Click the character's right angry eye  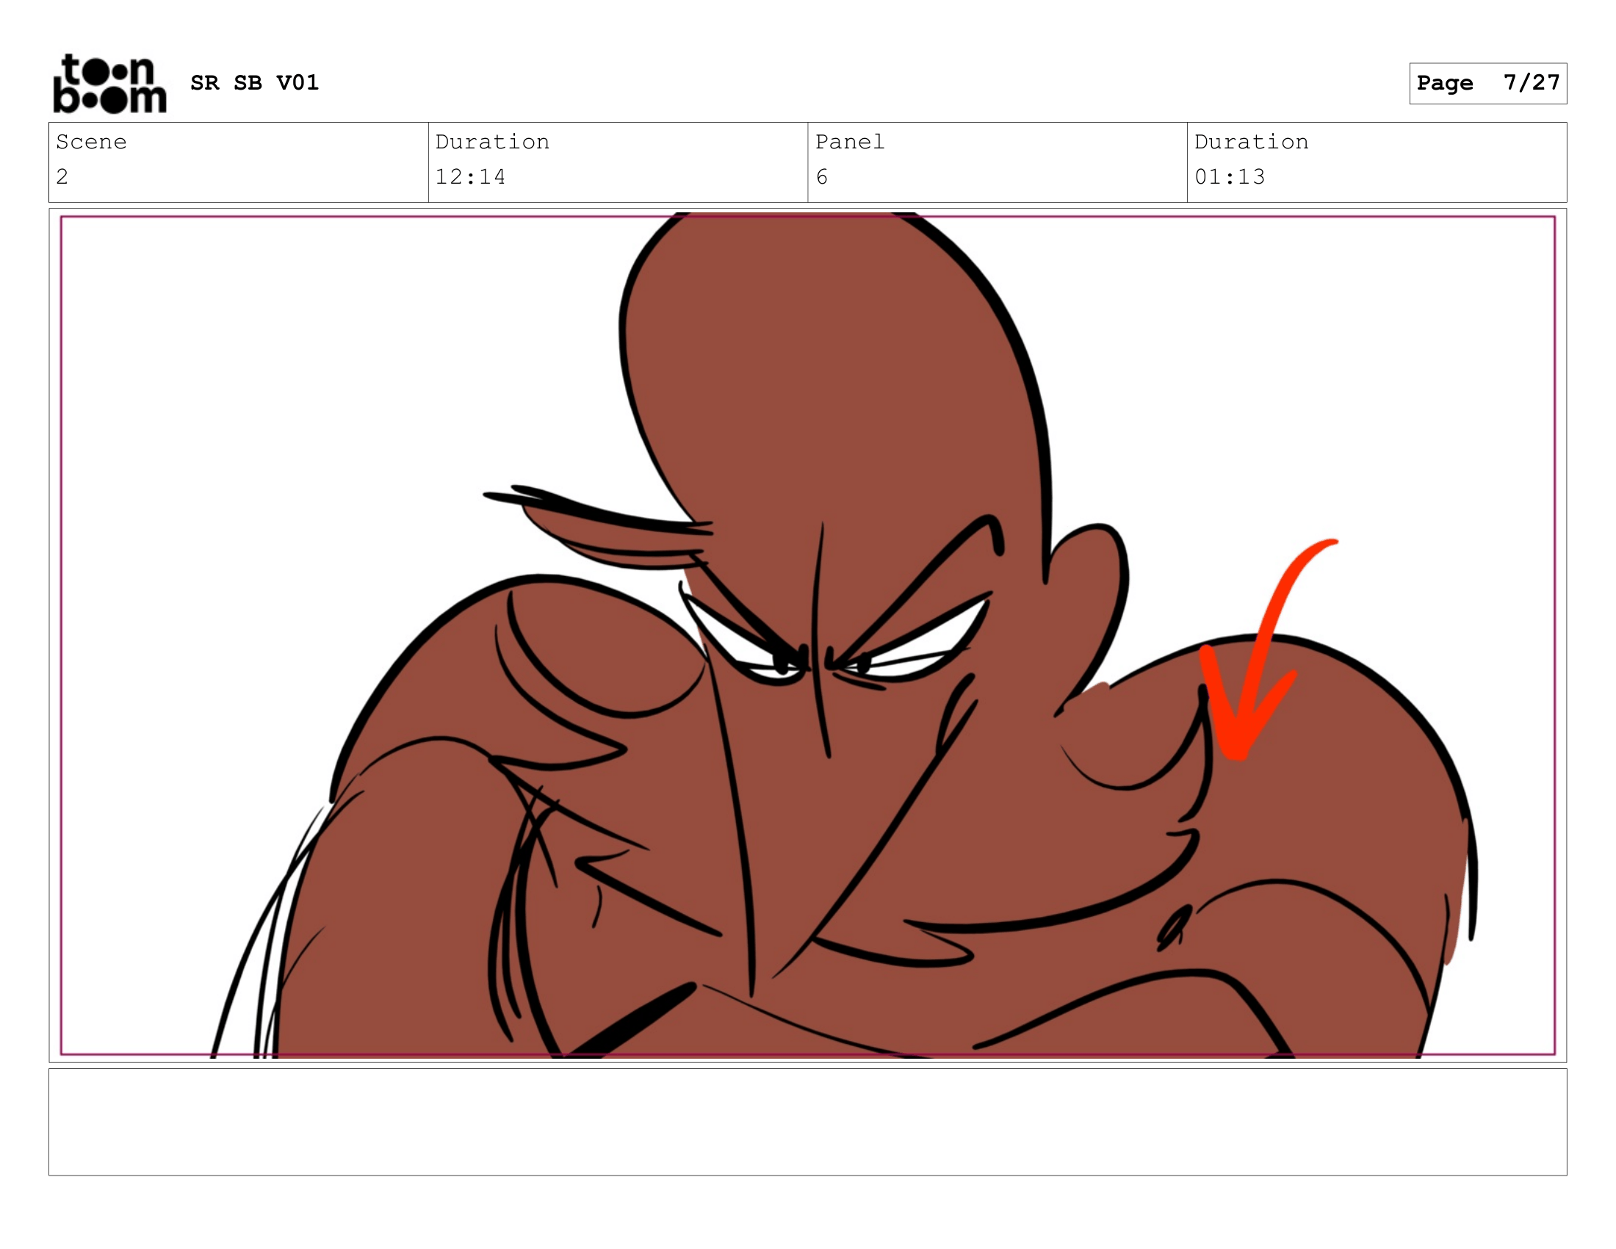click(x=917, y=644)
